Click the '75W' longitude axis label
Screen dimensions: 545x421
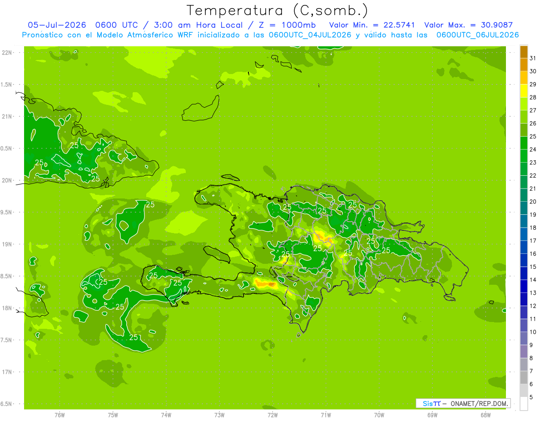(x=113, y=415)
